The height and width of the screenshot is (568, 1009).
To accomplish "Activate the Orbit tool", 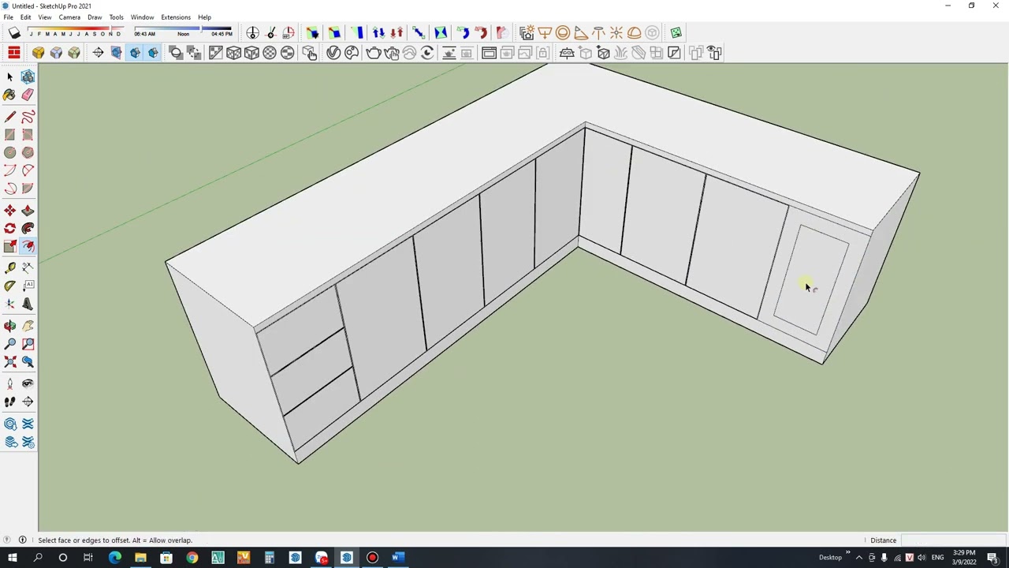I will coord(9,326).
